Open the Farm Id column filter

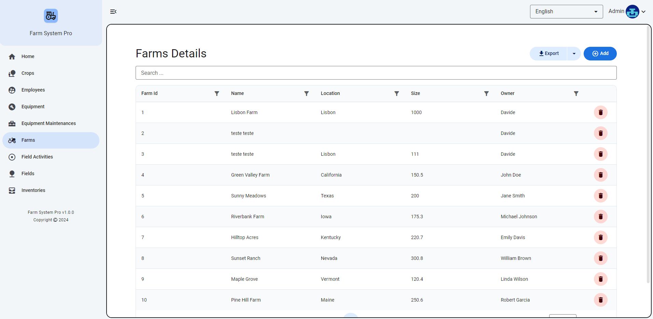tap(217, 94)
